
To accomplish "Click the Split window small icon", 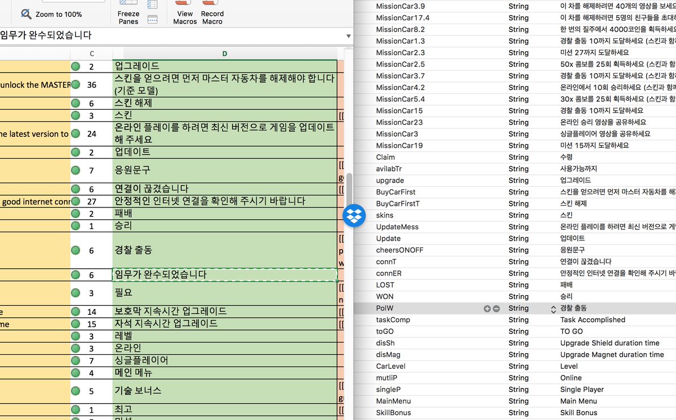I will [x=152, y=19].
